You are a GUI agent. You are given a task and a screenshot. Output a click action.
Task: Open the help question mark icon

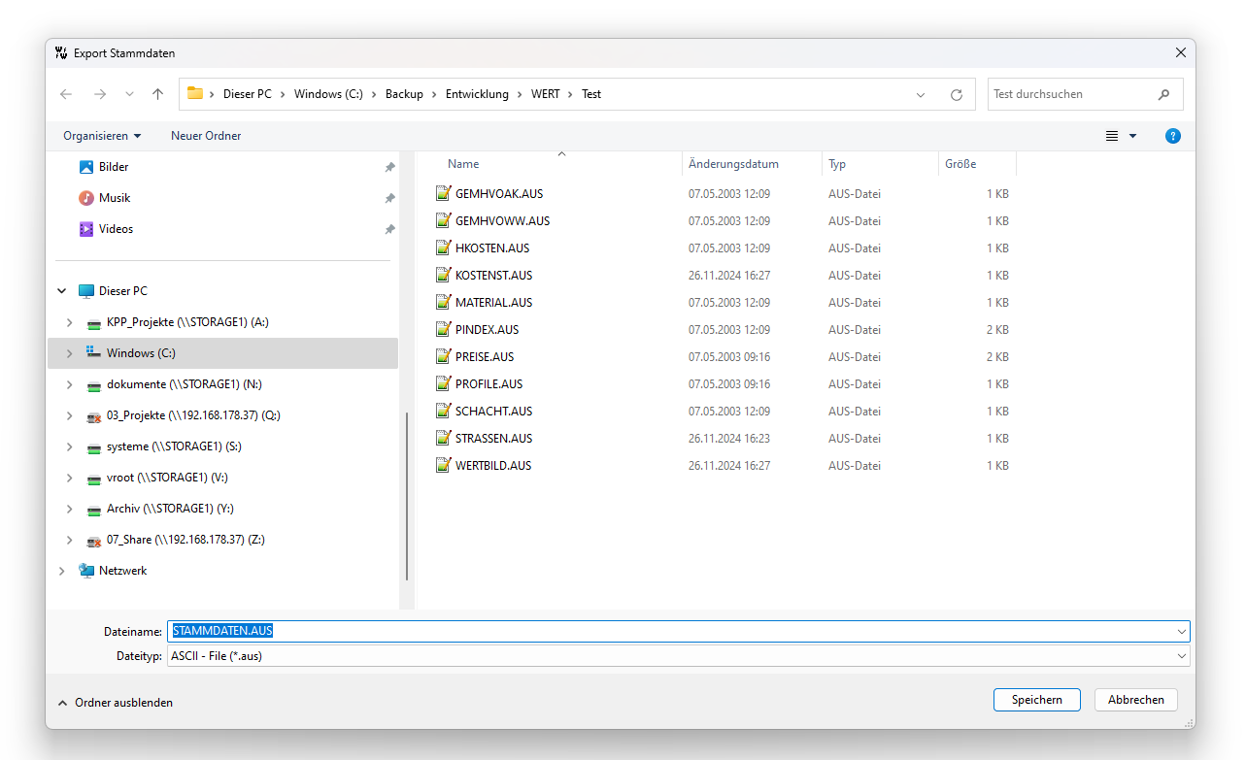click(1172, 136)
